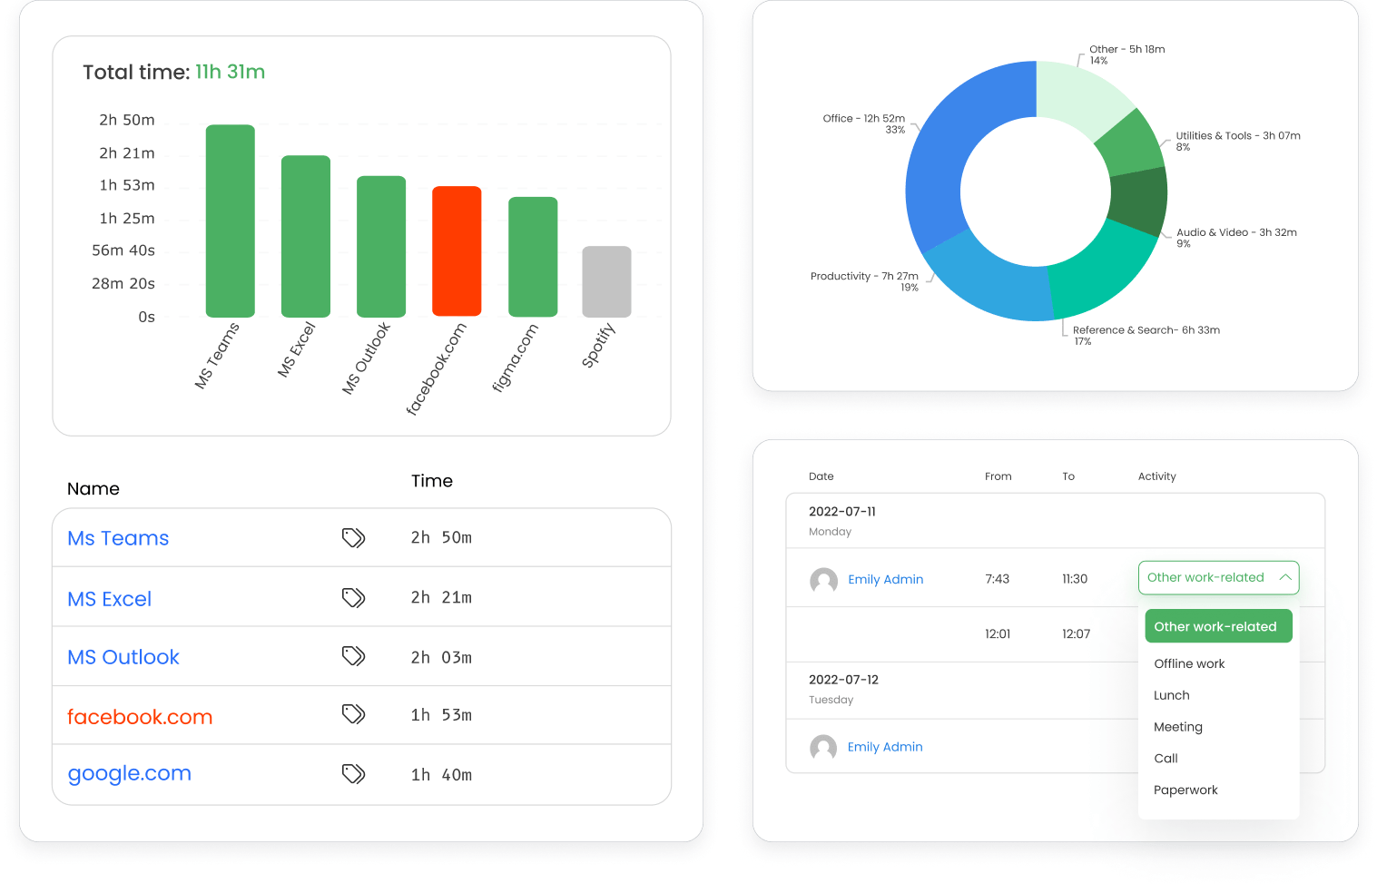This screenshot has width=1377, height=893.
Task: Click the figma.com bar in chart
Action: click(x=533, y=257)
